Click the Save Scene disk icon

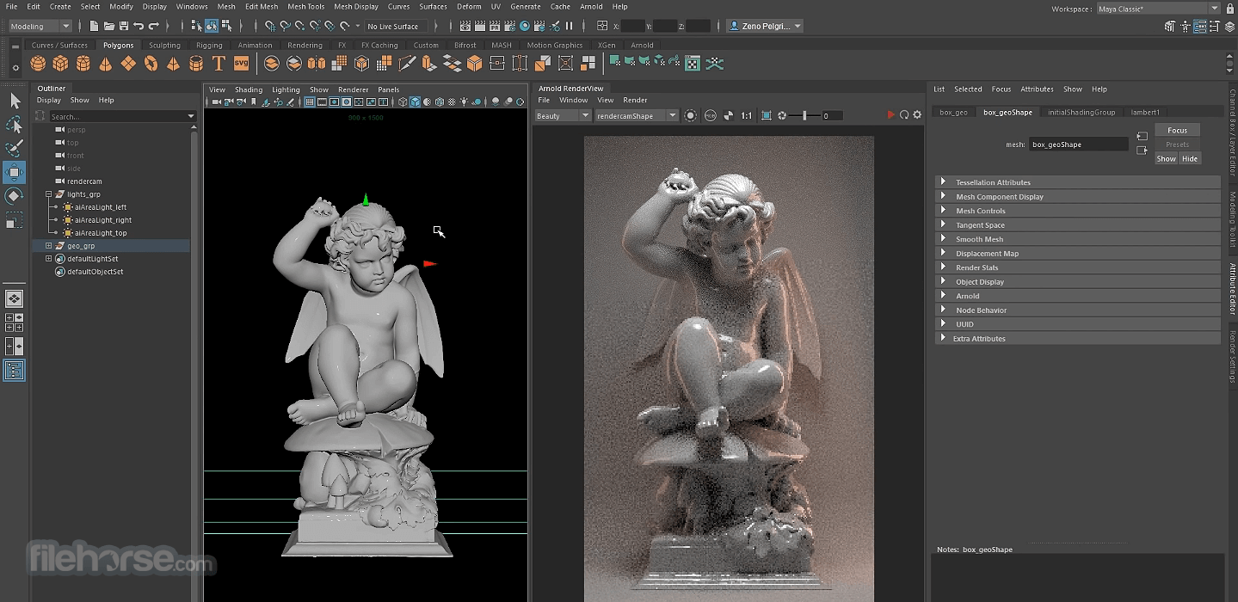[x=124, y=26]
